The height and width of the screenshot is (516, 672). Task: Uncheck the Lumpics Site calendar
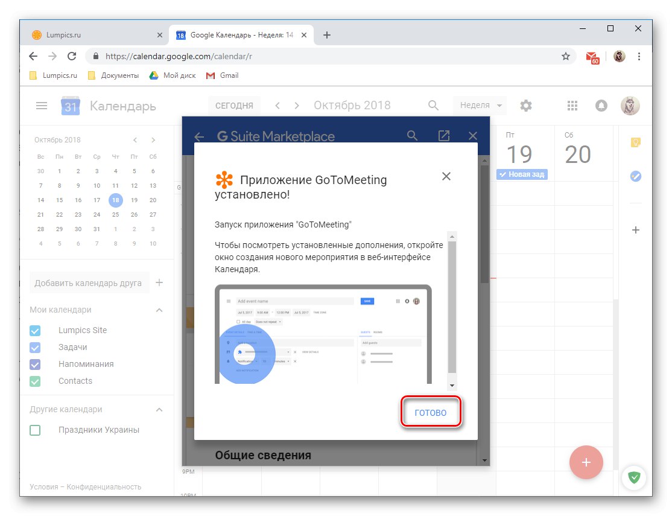point(34,330)
